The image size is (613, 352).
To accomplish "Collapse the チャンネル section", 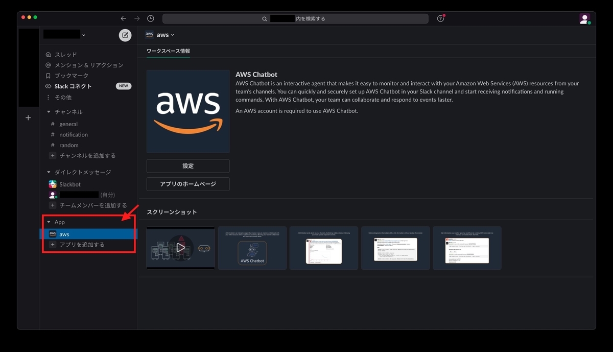I will point(49,112).
